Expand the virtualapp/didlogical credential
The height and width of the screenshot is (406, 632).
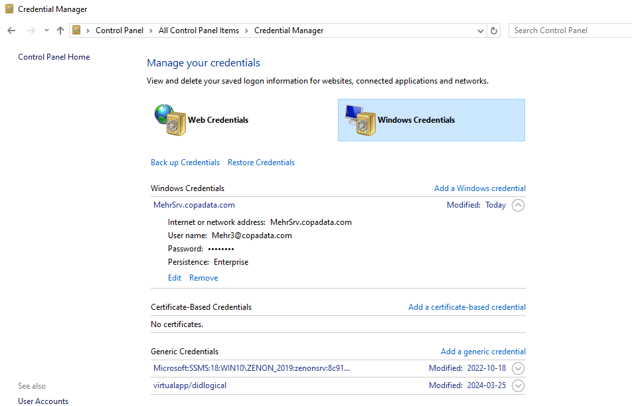pyautogui.click(x=518, y=385)
